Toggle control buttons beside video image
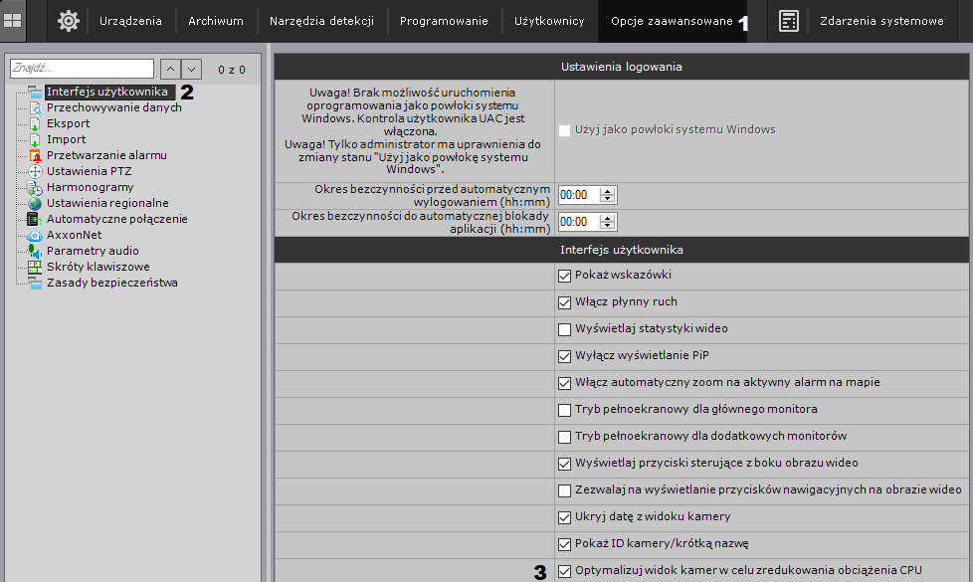Image resolution: width=973 pixels, height=582 pixels. tap(564, 464)
